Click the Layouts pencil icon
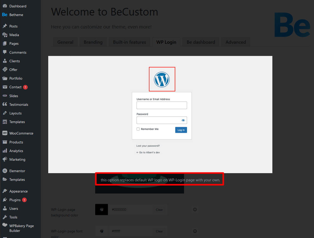This screenshot has height=238, width=314. (5, 113)
